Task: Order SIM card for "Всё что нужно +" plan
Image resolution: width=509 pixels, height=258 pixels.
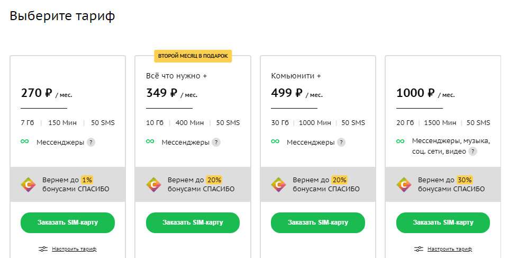Action: click(193, 223)
